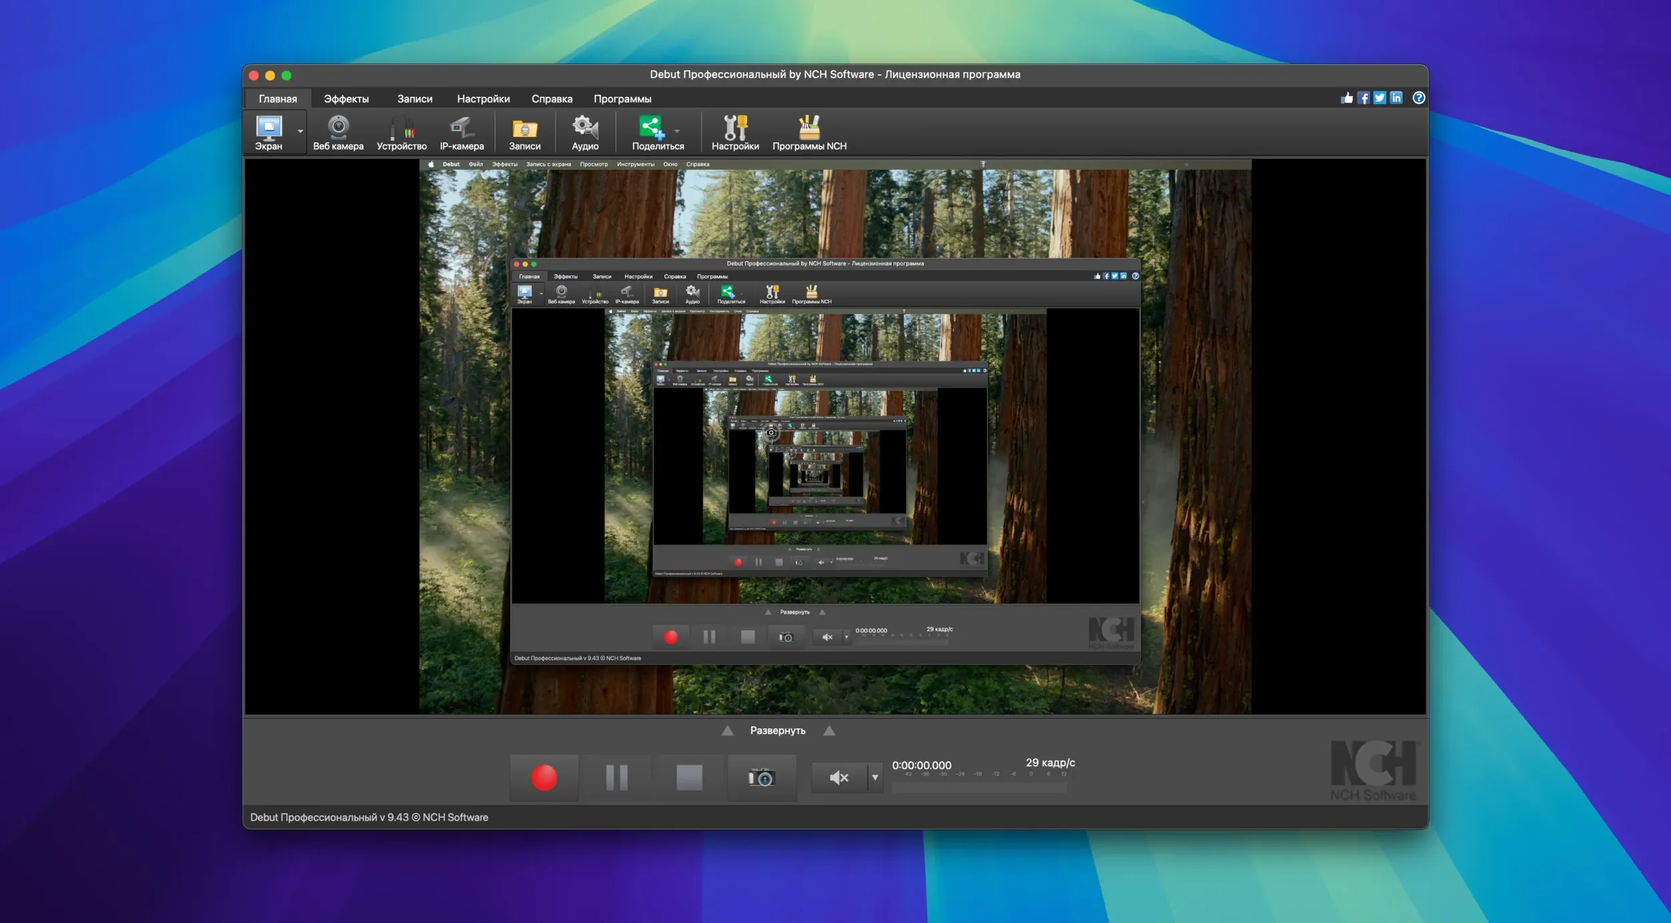The width and height of the screenshot is (1671, 923).
Task: Open the audio volume dropdown arrow
Action: point(875,777)
